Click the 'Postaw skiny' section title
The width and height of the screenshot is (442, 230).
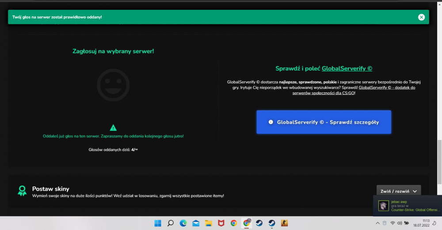tap(50, 189)
